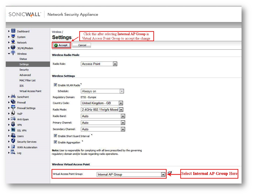Screen dimensions: 253x195
Task: Click the 3G/4G/Modem icon
Action: [x=13, y=47]
